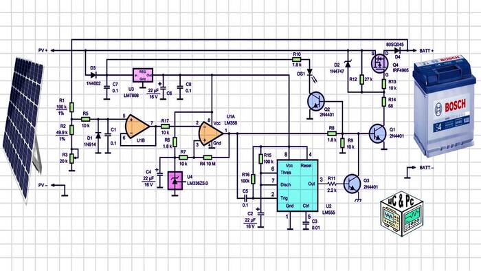
Task: Click the U3 LM7808 regulator block
Action: click(x=143, y=75)
